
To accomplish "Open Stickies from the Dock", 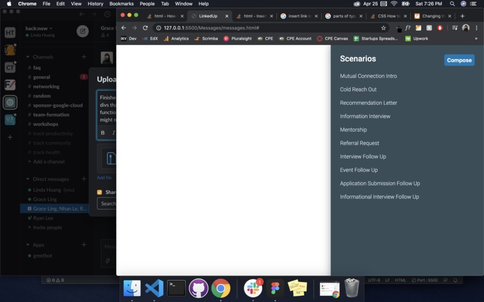I will click(x=298, y=288).
